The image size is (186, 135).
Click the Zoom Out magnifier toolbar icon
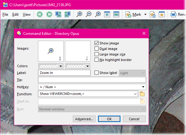click(88, 14)
